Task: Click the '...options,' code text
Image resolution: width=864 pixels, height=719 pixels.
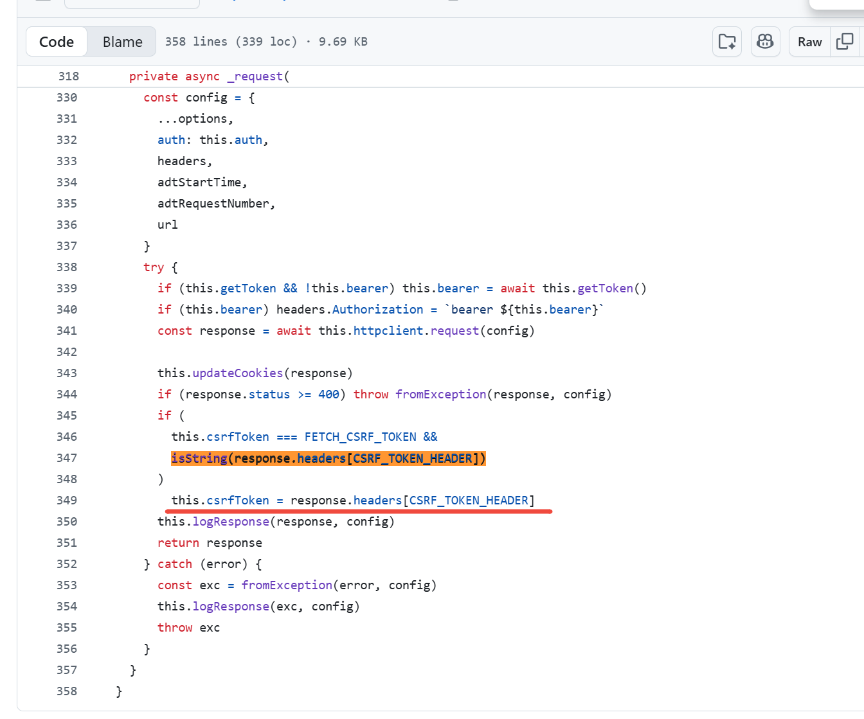Action: [195, 119]
